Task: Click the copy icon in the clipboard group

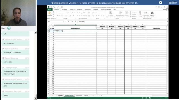Action: coord(53,14)
